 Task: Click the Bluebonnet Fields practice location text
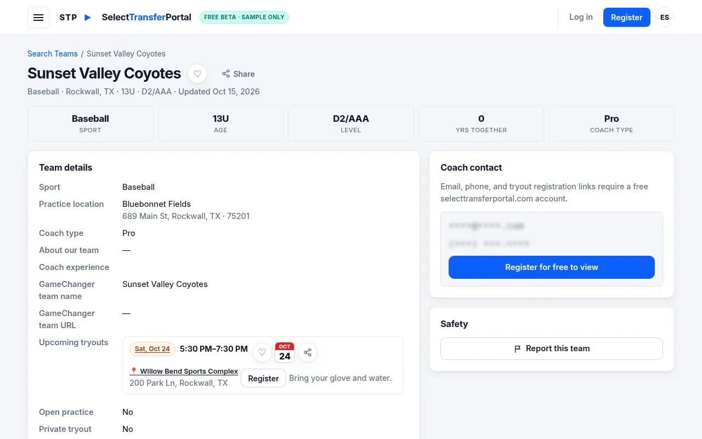156,204
